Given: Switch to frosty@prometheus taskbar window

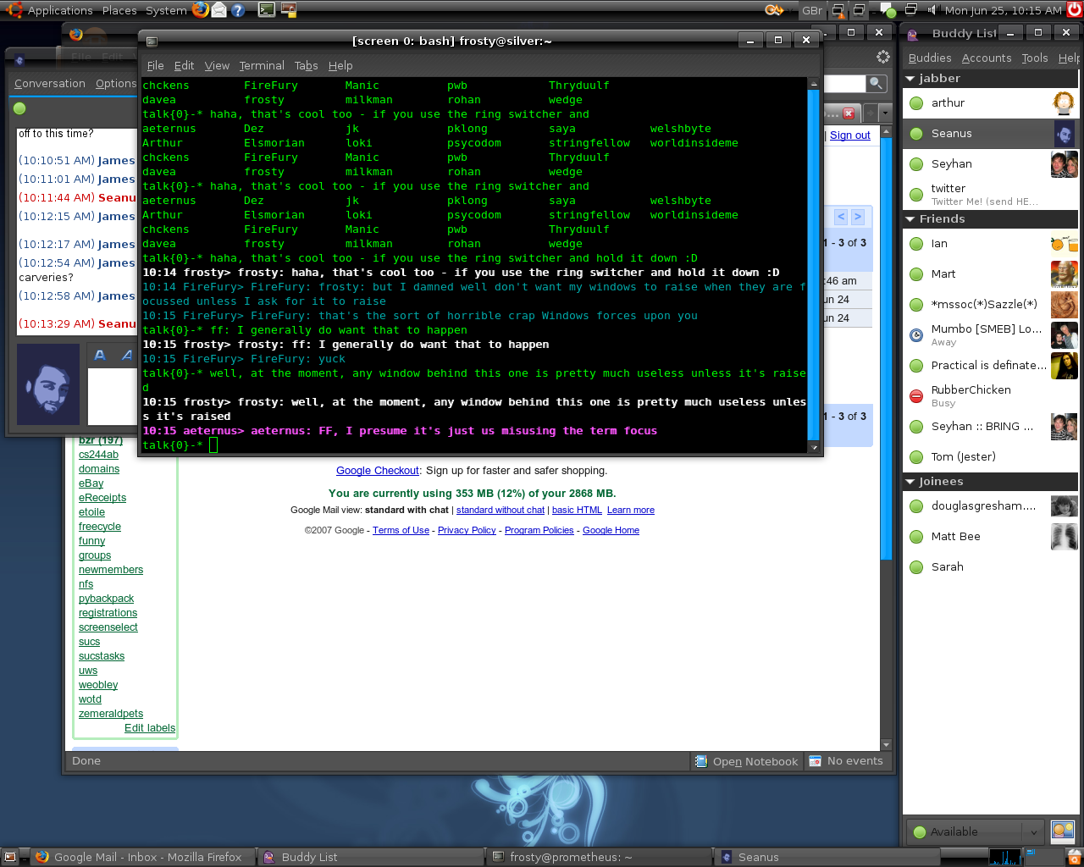Looking at the screenshot, I should (570, 857).
